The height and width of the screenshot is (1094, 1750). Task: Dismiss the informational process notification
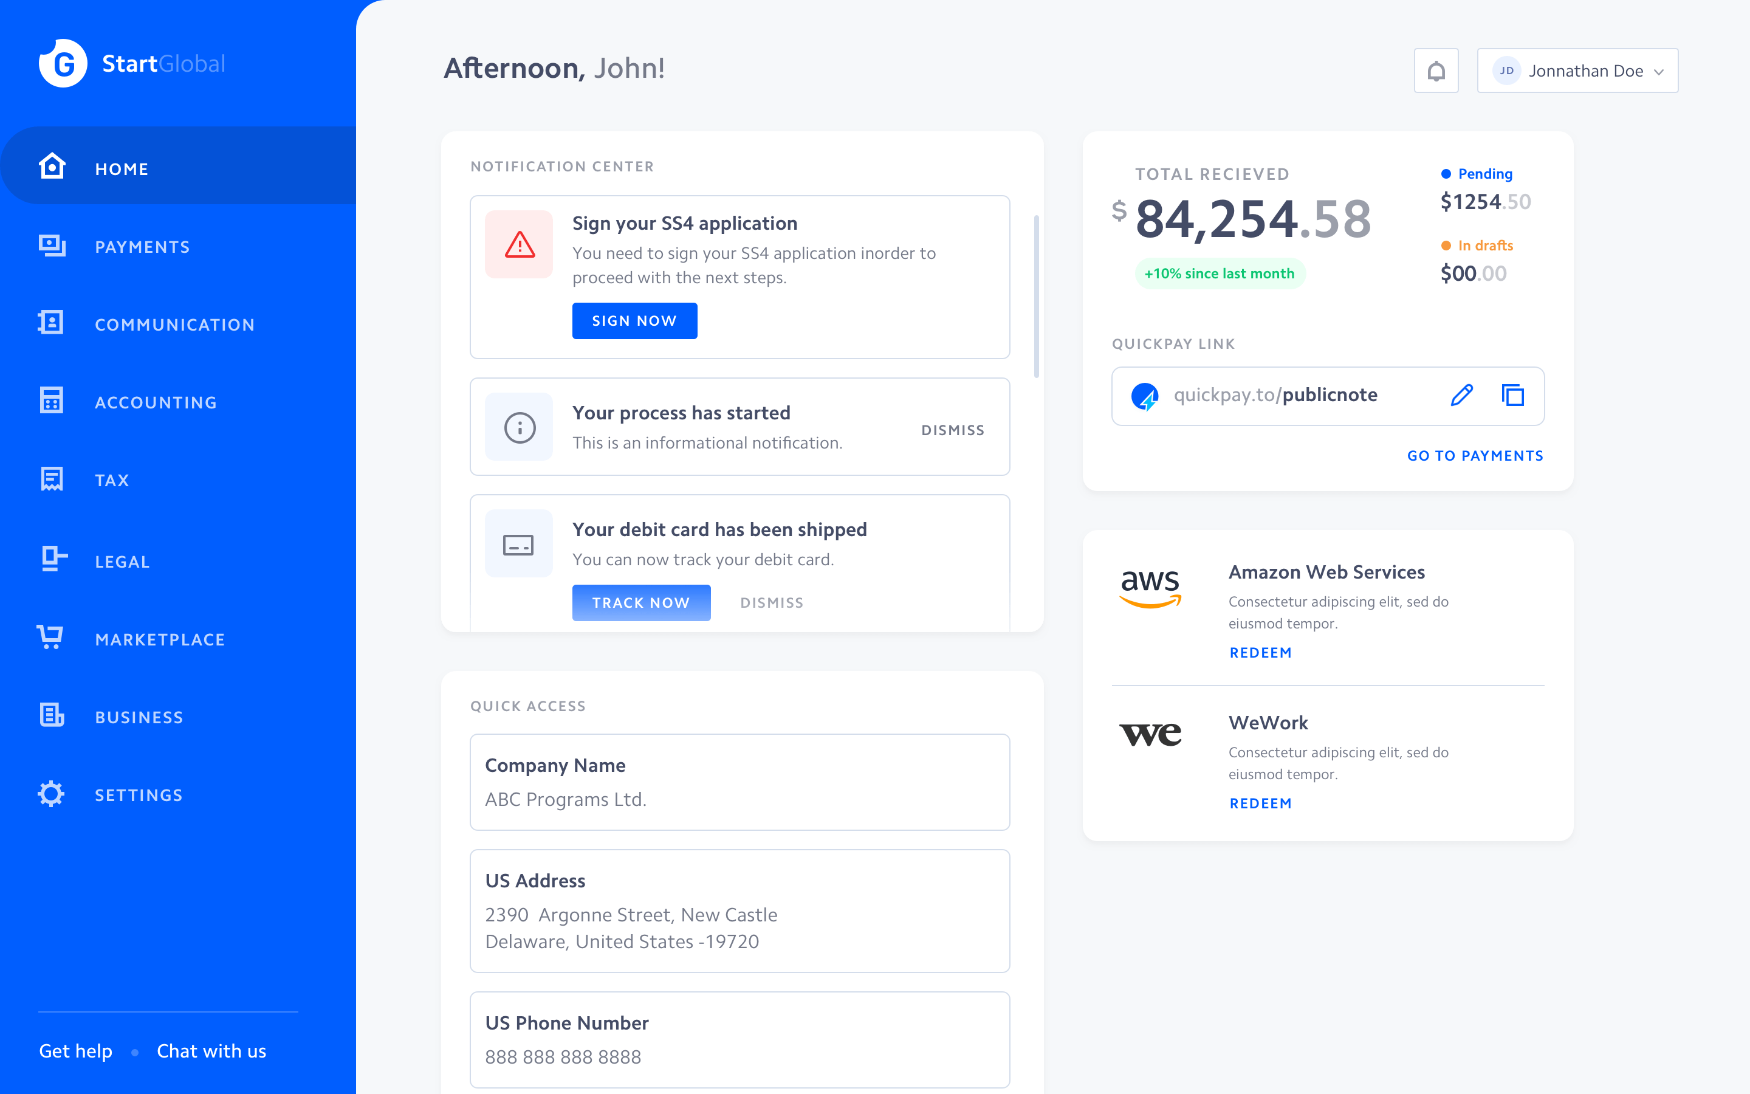(x=953, y=428)
